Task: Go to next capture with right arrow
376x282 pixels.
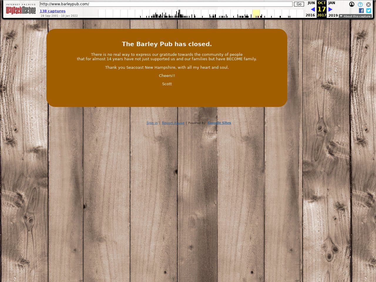Action: [x=330, y=9]
